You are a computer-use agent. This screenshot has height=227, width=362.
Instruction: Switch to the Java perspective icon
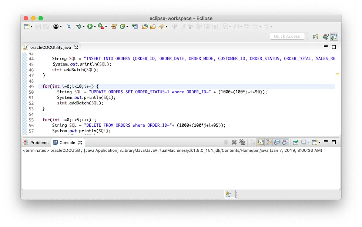[326, 37]
